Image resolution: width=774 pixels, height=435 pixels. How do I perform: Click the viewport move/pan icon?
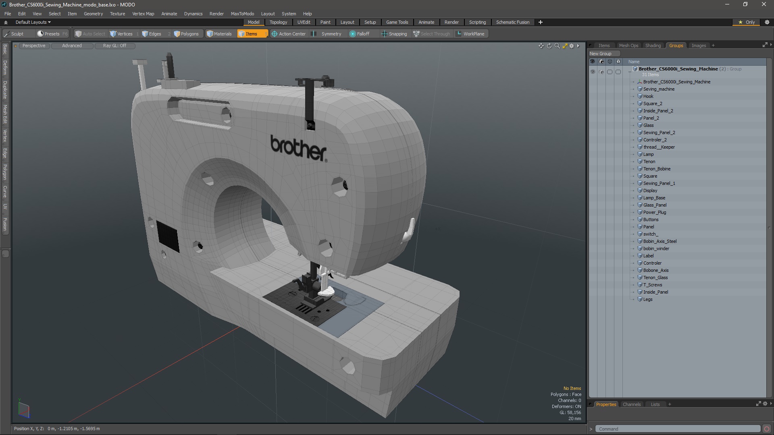coord(541,46)
